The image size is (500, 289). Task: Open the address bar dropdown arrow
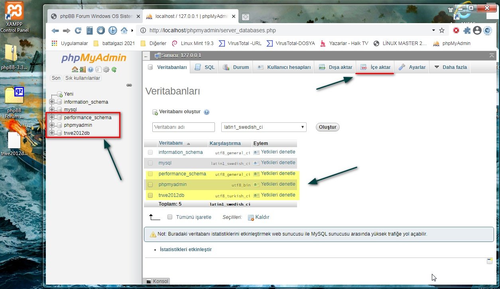tap(433, 30)
